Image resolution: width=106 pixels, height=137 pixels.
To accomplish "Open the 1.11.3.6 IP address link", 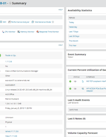I will tap(8, 62).
